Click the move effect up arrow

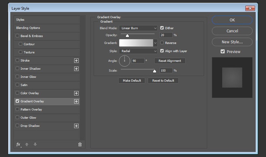pyautogui.click(x=27, y=144)
